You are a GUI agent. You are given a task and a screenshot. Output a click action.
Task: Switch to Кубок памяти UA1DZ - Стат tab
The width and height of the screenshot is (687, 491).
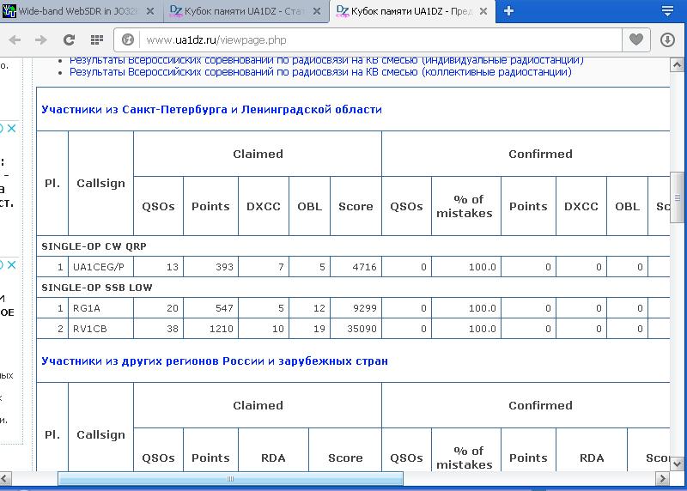pyautogui.click(x=246, y=11)
